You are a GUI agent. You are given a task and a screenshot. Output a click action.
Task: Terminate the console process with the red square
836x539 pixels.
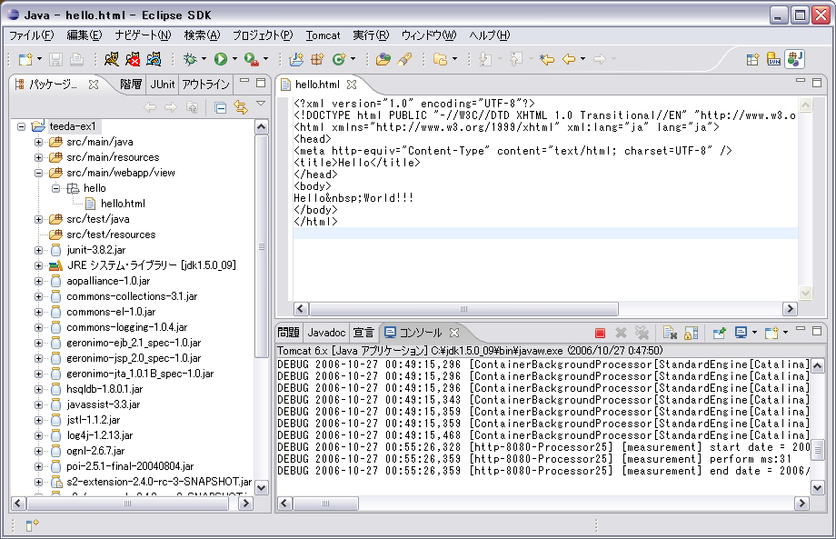click(x=600, y=333)
